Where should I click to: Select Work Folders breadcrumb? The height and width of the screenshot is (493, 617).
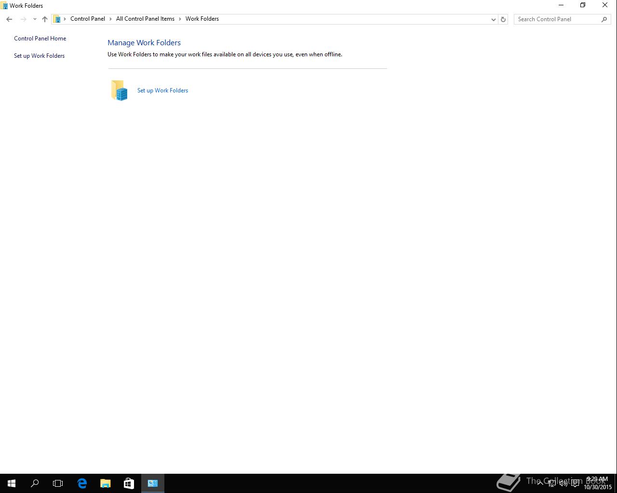[202, 19]
